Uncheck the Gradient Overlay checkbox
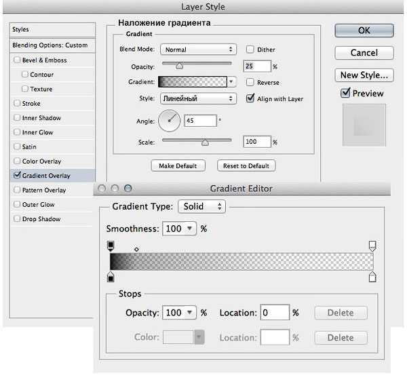407x386 pixels. coord(17,175)
